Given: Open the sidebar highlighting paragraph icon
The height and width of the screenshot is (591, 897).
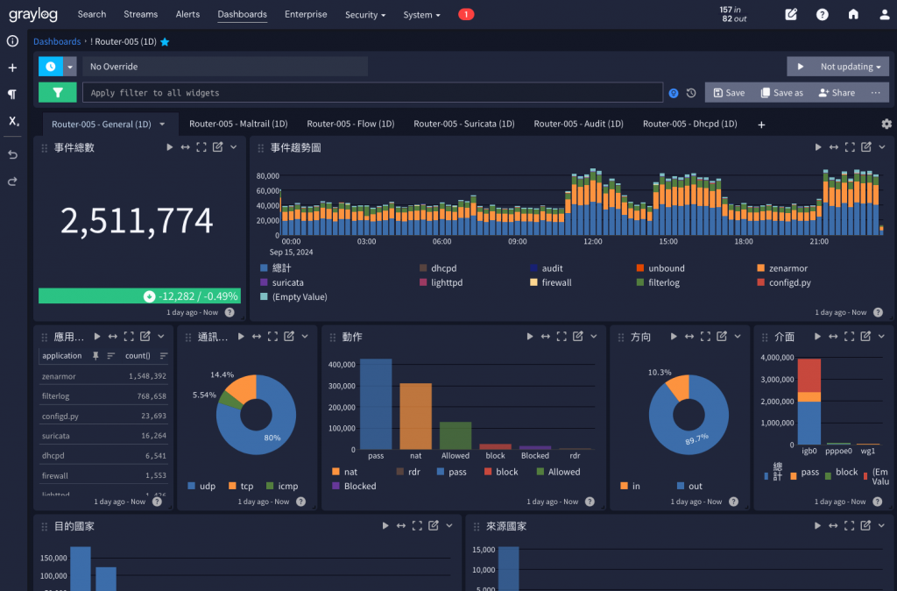Looking at the screenshot, I should click(x=12, y=95).
